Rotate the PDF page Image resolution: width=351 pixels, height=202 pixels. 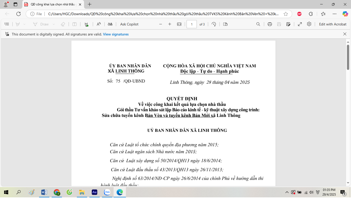tap(214, 24)
